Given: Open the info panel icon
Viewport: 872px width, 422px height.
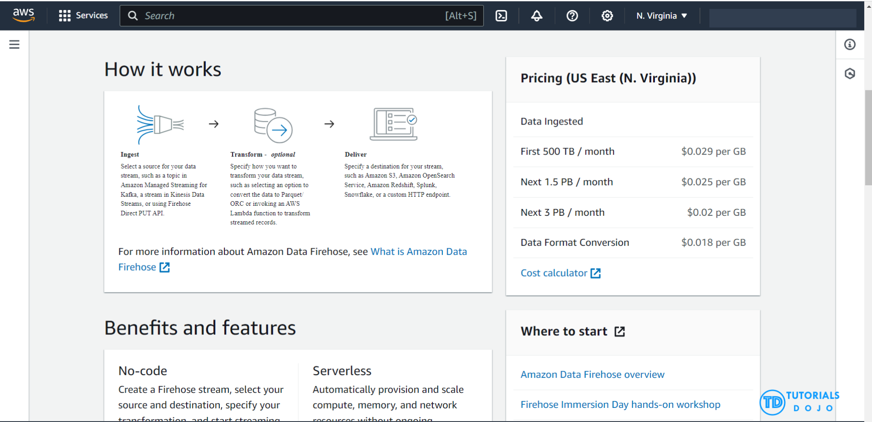Looking at the screenshot, I should [850, 45].
